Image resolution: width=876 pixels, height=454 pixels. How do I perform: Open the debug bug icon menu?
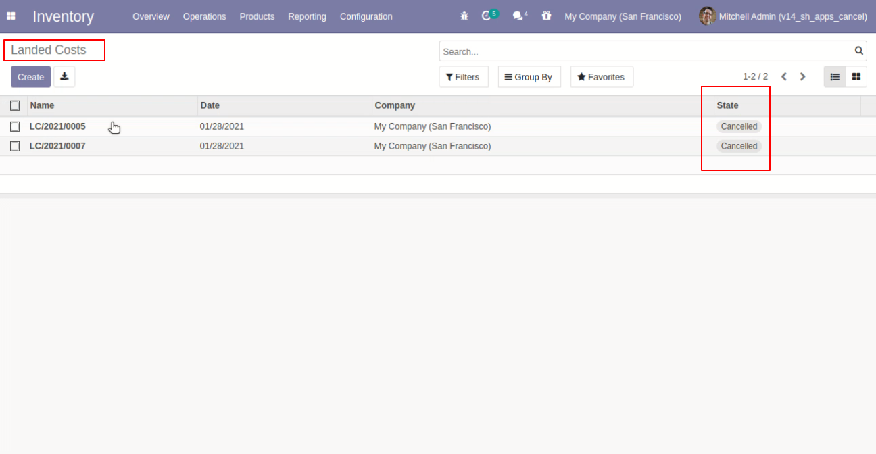(x=464, y=16)
